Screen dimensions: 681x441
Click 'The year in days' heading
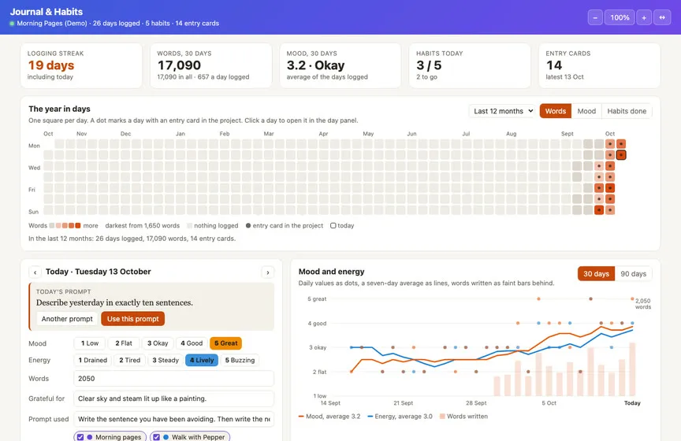(x=59, y=109)
